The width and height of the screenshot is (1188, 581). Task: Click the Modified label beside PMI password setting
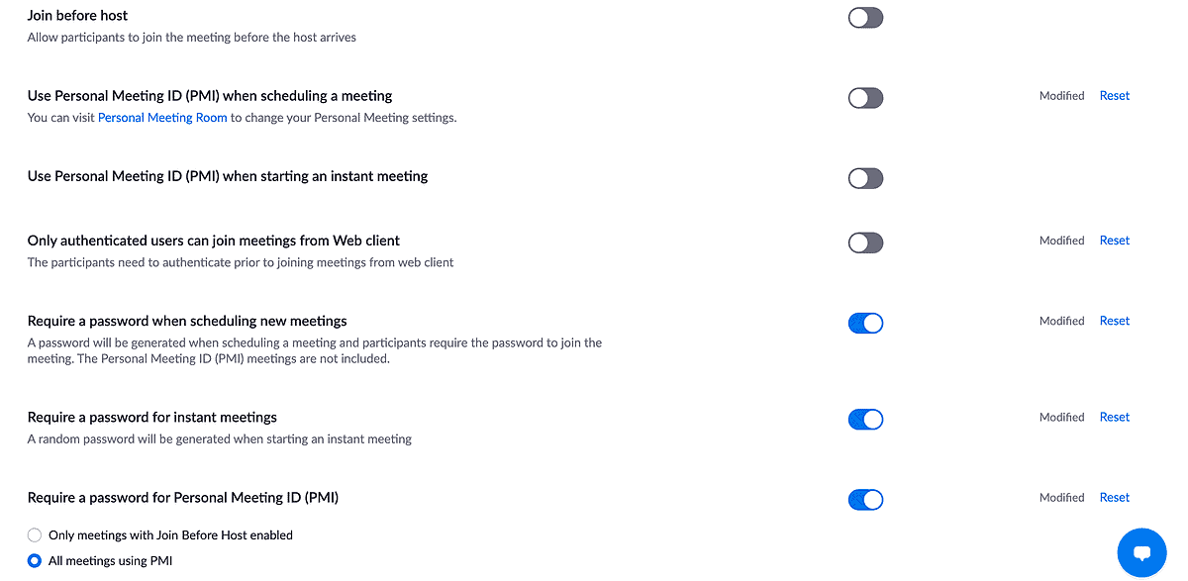(1062, 498)
